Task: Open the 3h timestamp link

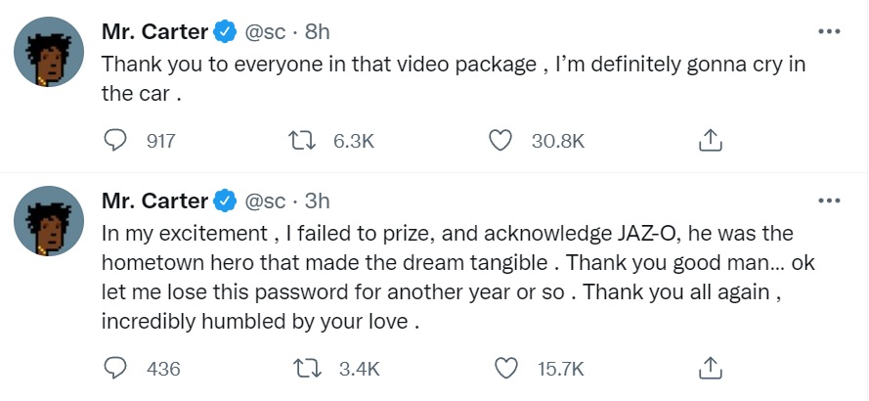Action: tap(318, 201)
